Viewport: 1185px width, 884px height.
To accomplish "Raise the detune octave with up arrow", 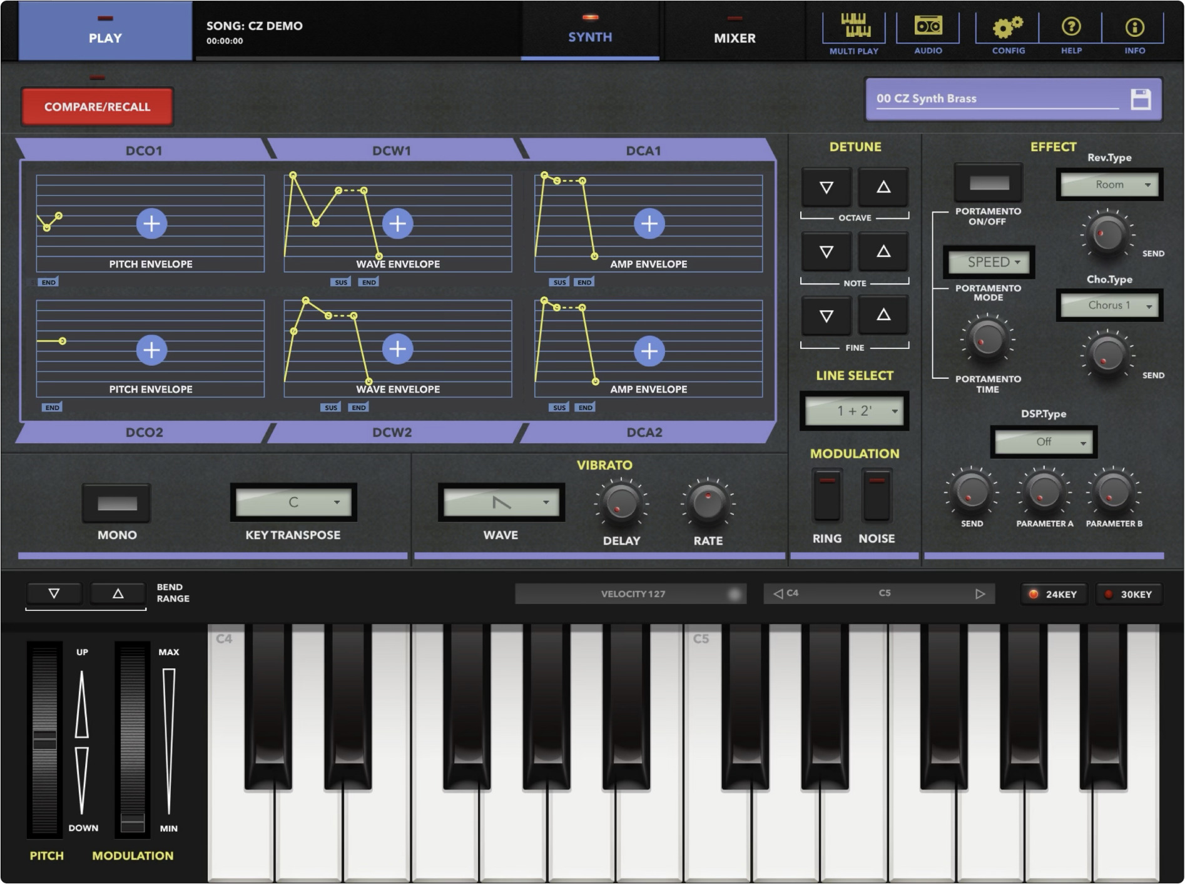I will (883, 186).
